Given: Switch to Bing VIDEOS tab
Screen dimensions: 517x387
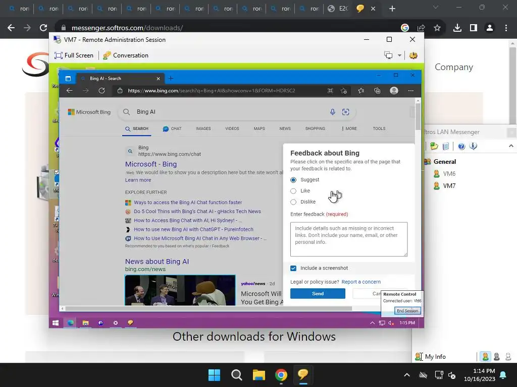Looking at the screenshot, I should pos(232,128).
